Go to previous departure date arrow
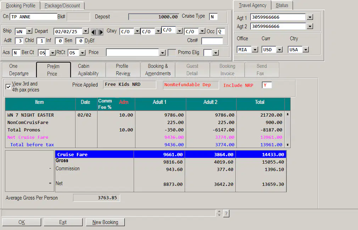This screenshot has height=230, width=358. (94, 32)
